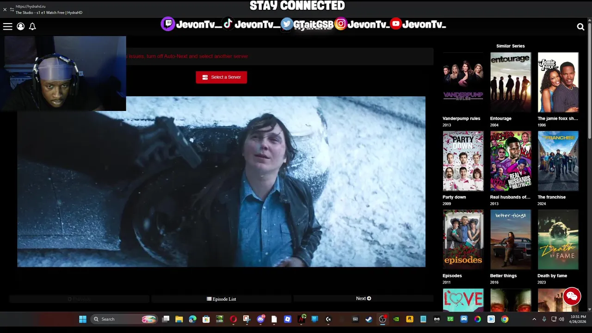The image size is (592, 333).
Task: Open the Better Things poster
Action: click(511, 239)
